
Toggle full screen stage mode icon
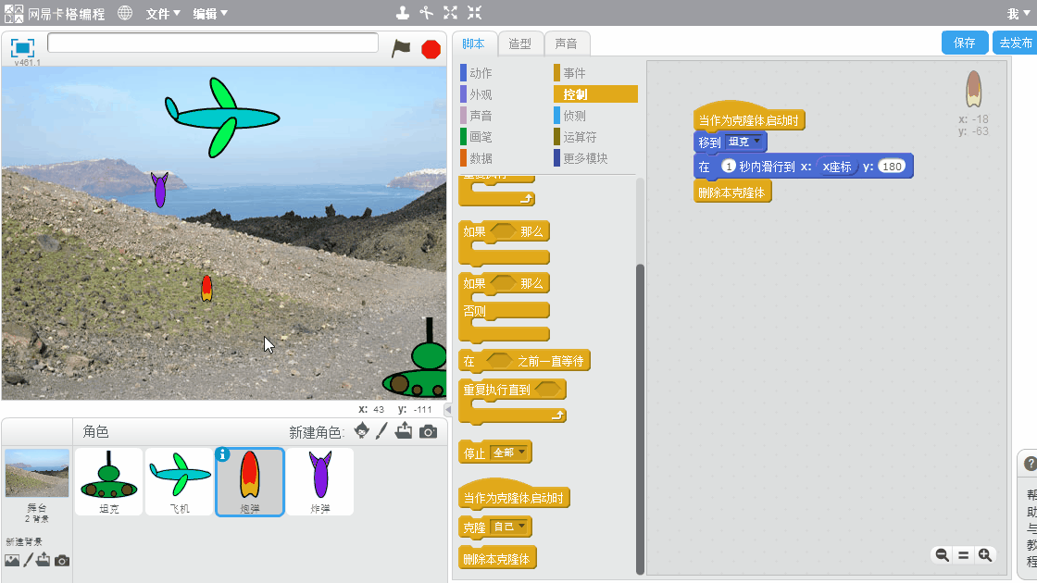point(22,47)
